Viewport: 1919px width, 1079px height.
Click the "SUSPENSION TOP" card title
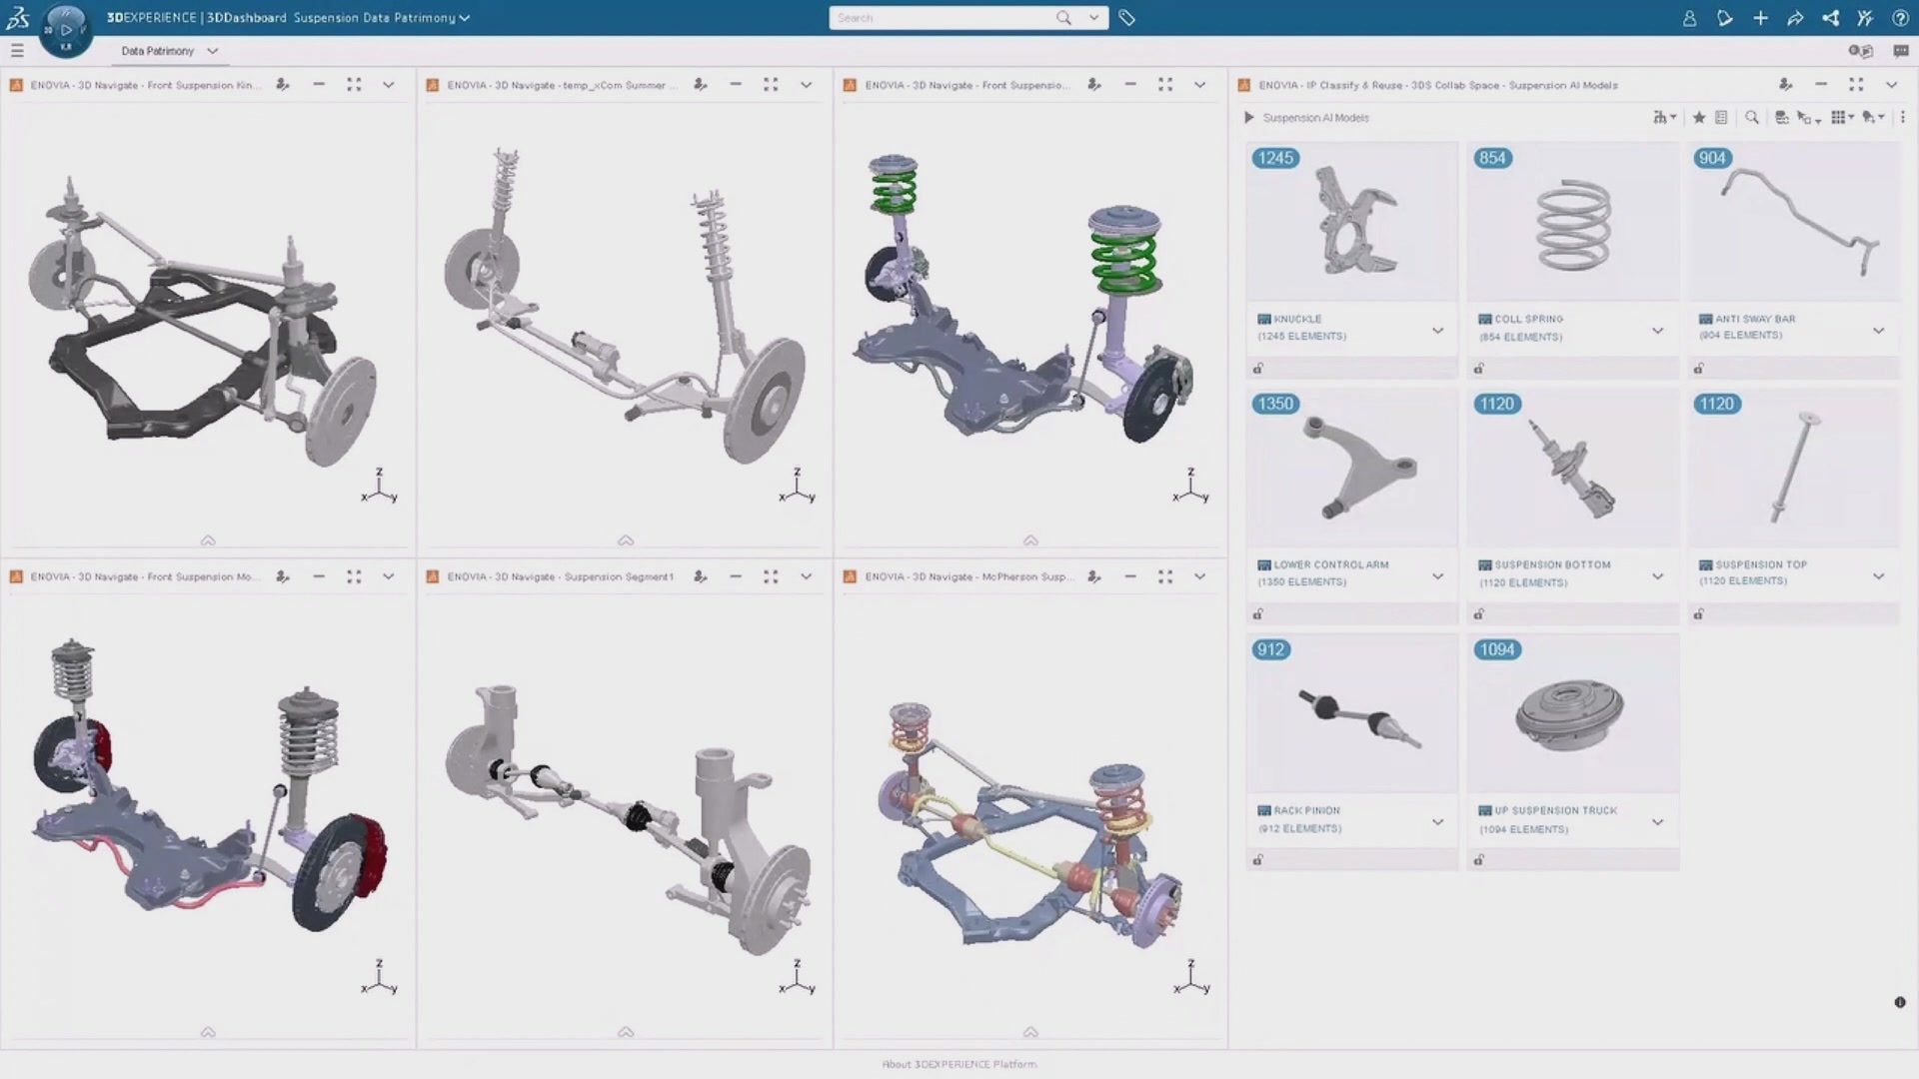pos(1761,564)
